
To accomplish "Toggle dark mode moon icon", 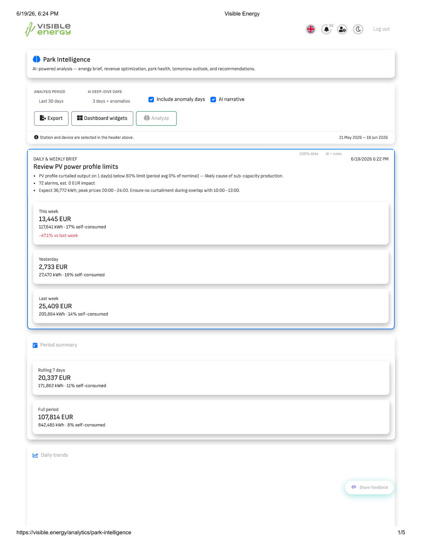I will (358, 29).
